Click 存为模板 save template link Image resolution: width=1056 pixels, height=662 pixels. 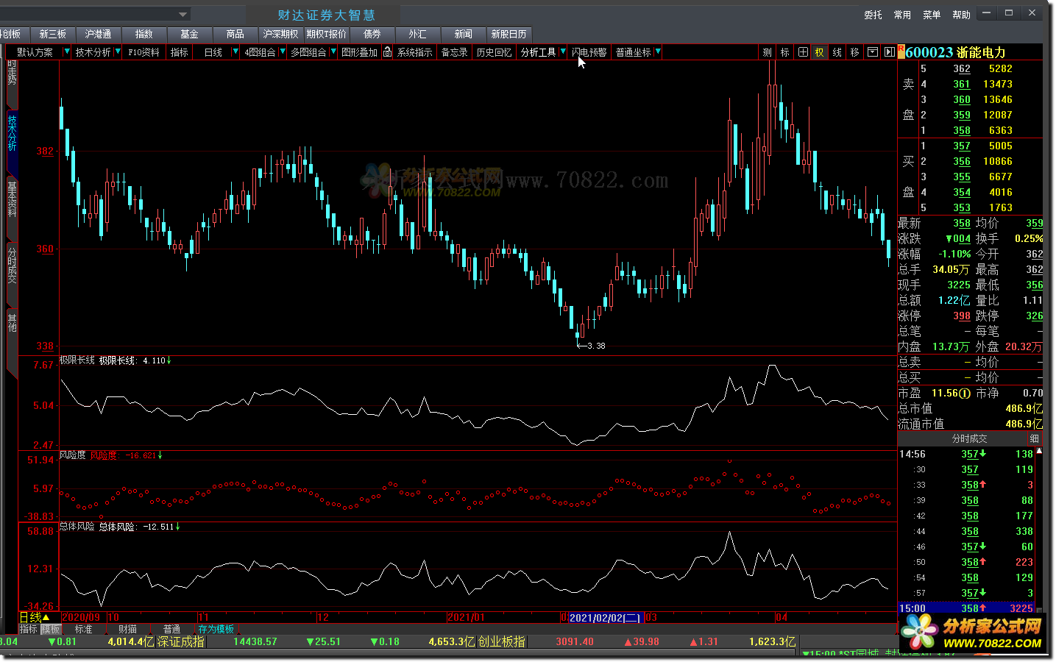click(x=216, y=630)
